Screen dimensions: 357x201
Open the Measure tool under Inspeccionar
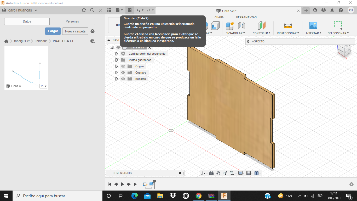click(288, 26)
